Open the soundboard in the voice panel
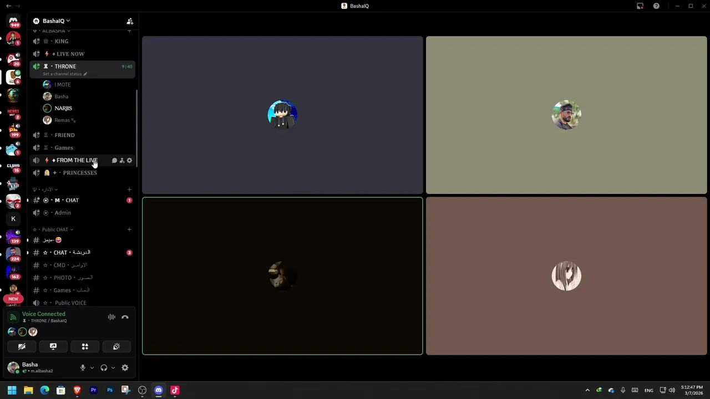710x399 pixels. [x=116, y=346]
